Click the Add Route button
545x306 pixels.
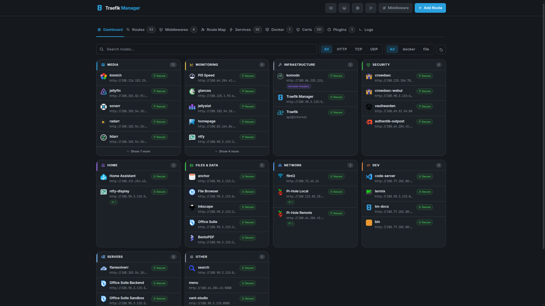(430, 8)
